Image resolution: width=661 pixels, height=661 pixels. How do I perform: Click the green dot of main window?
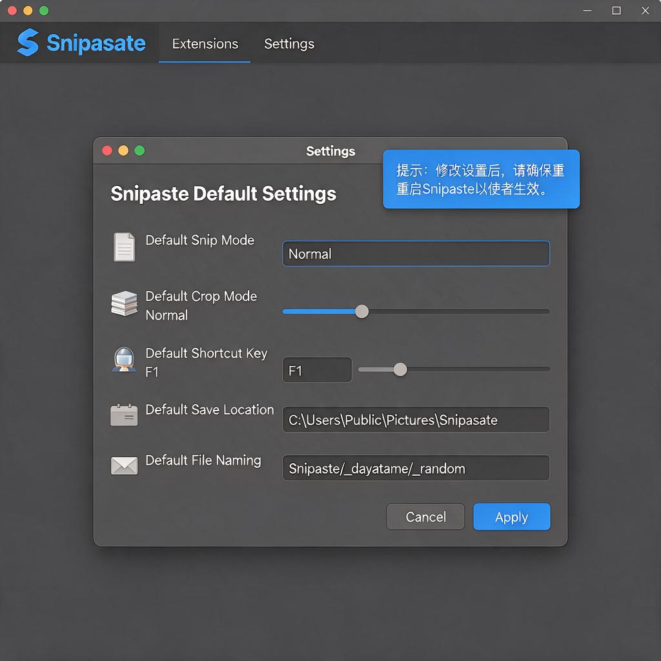(x=44, y=10)
